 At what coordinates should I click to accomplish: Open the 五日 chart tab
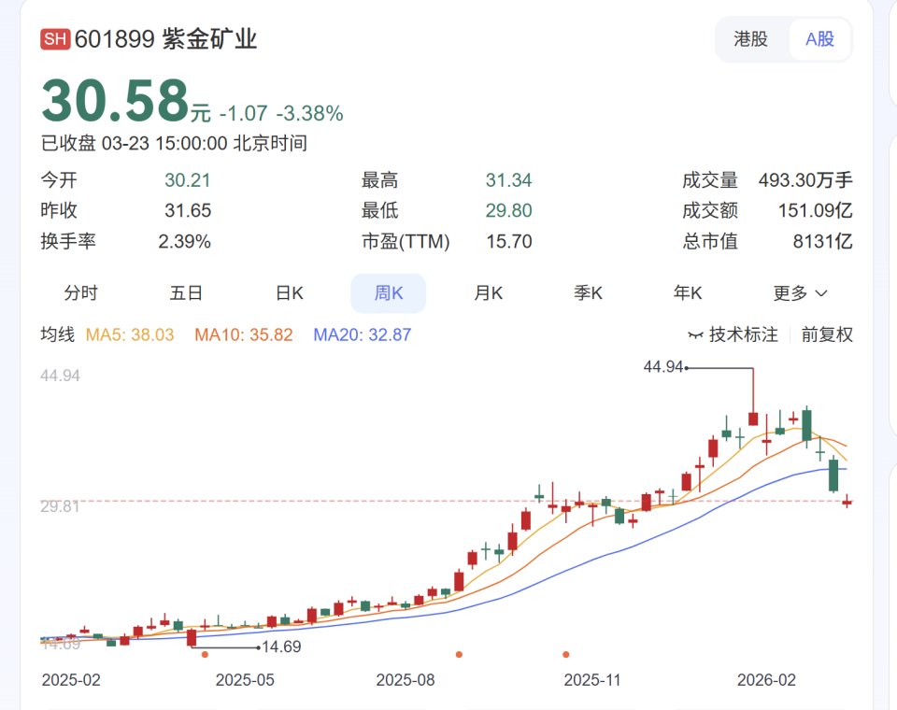(x=186, y=293)
